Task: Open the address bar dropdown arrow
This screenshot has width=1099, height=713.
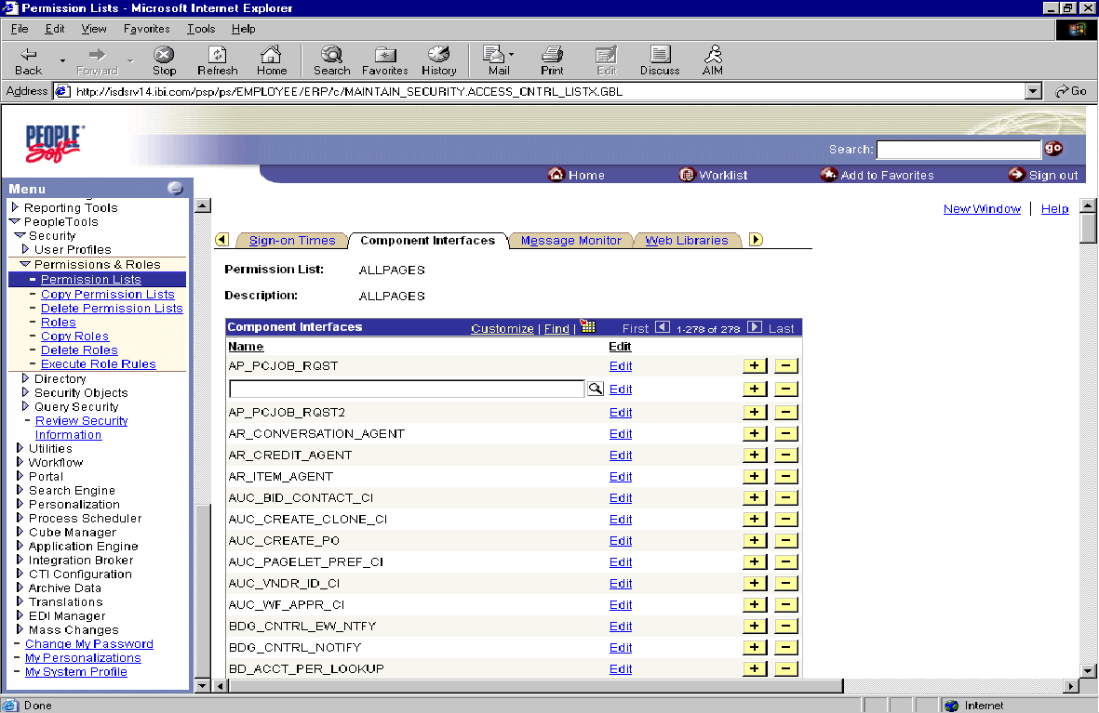Action: 1032,91
